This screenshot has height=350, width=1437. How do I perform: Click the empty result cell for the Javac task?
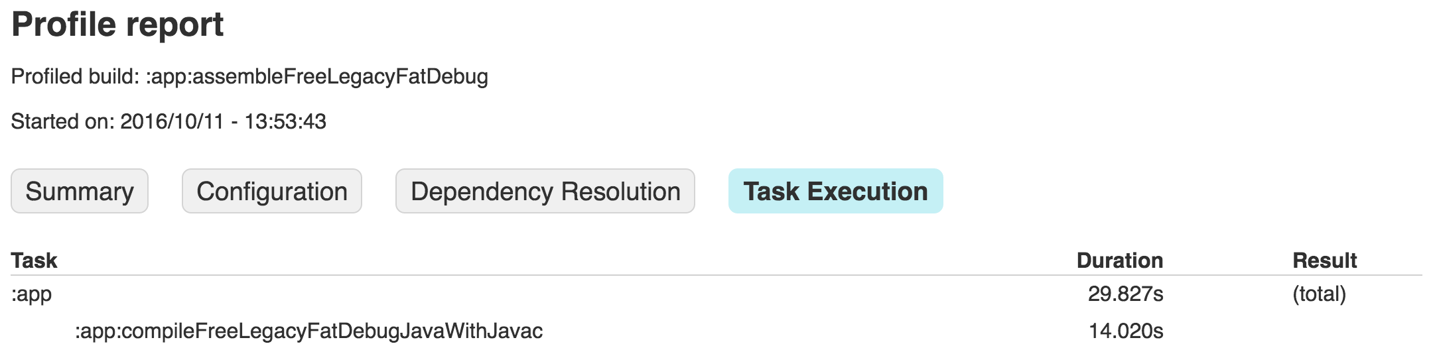pos(1324,331)
